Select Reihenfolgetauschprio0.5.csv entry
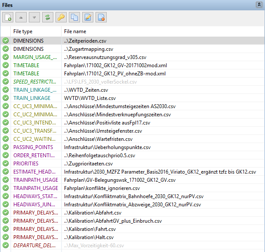 [x=99, y=156]
